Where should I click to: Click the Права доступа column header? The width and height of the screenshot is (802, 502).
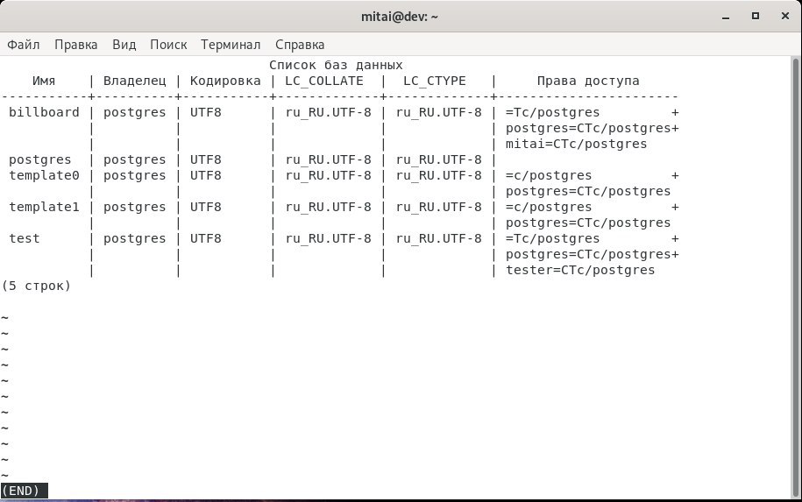coord(588,81)
